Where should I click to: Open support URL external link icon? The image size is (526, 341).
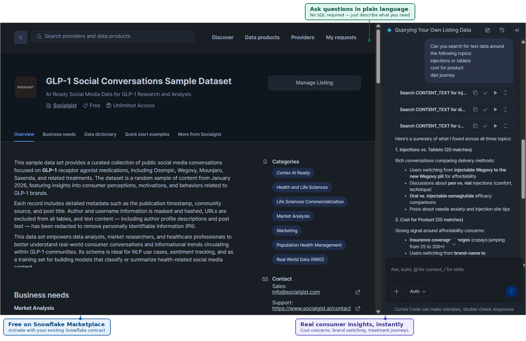358,309
